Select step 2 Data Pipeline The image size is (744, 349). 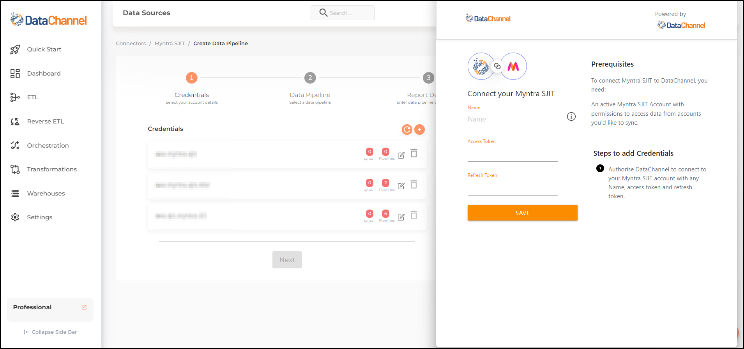310,78
